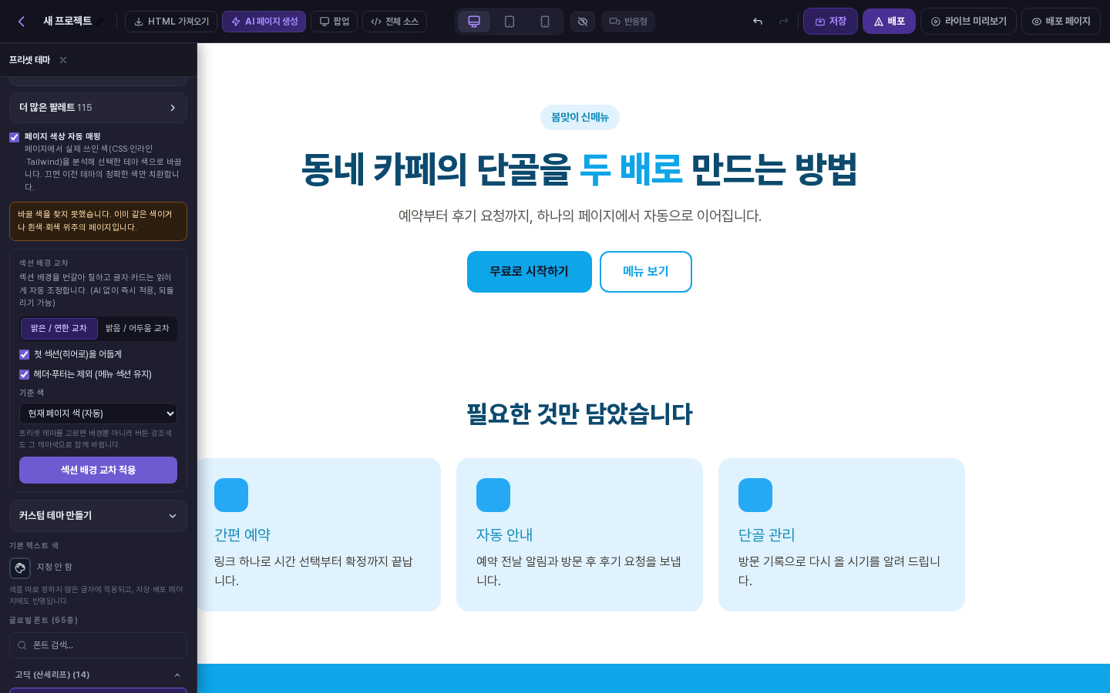View 전체 소스 code
This screenshot has width=1110, height=693.
coord(395,22)
